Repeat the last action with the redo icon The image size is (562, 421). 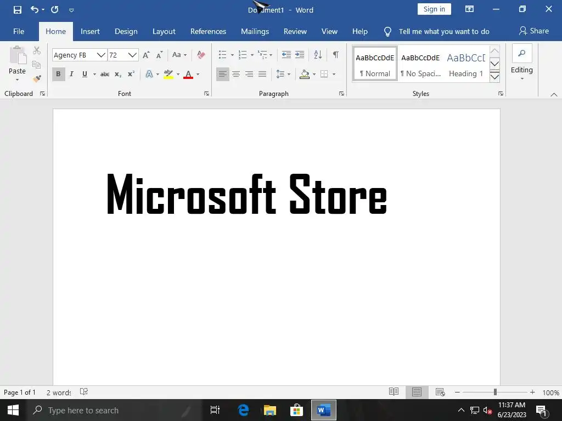pyautogui.click(x=54, y=10)
